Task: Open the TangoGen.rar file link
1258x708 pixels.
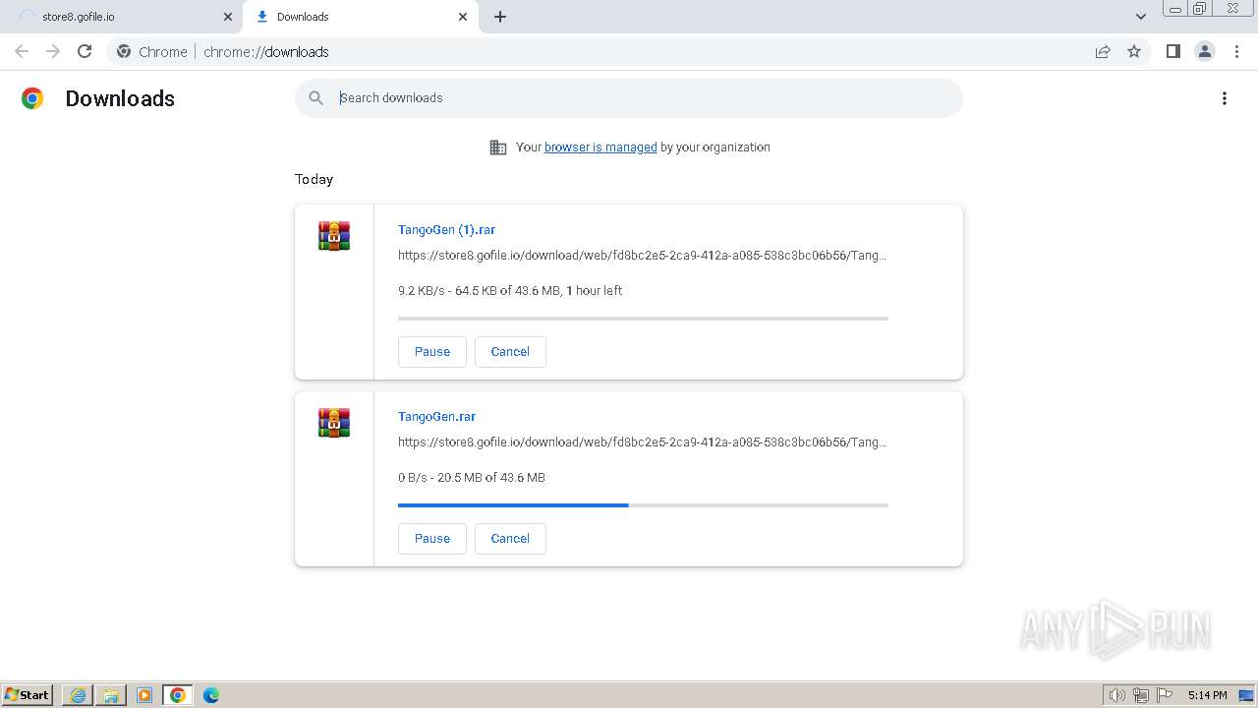Action: [436, 417]
